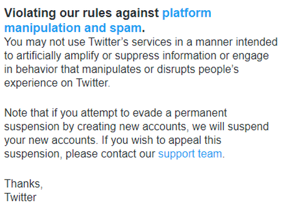This screenshot has width=282, height=212.
Task: Open the support team link
Action: [190, 154]
